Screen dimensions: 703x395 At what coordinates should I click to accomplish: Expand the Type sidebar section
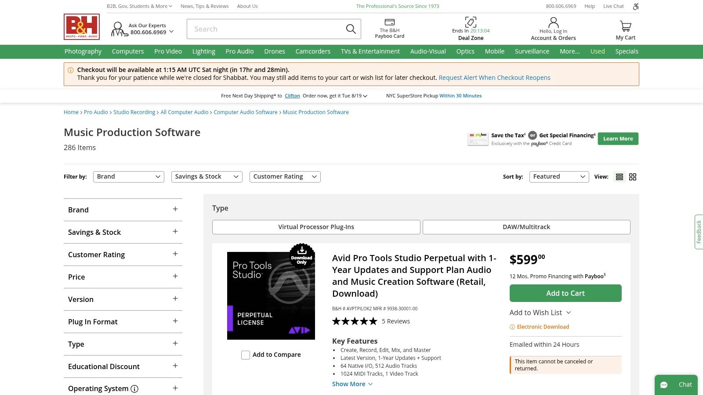[x=123, y=344]
